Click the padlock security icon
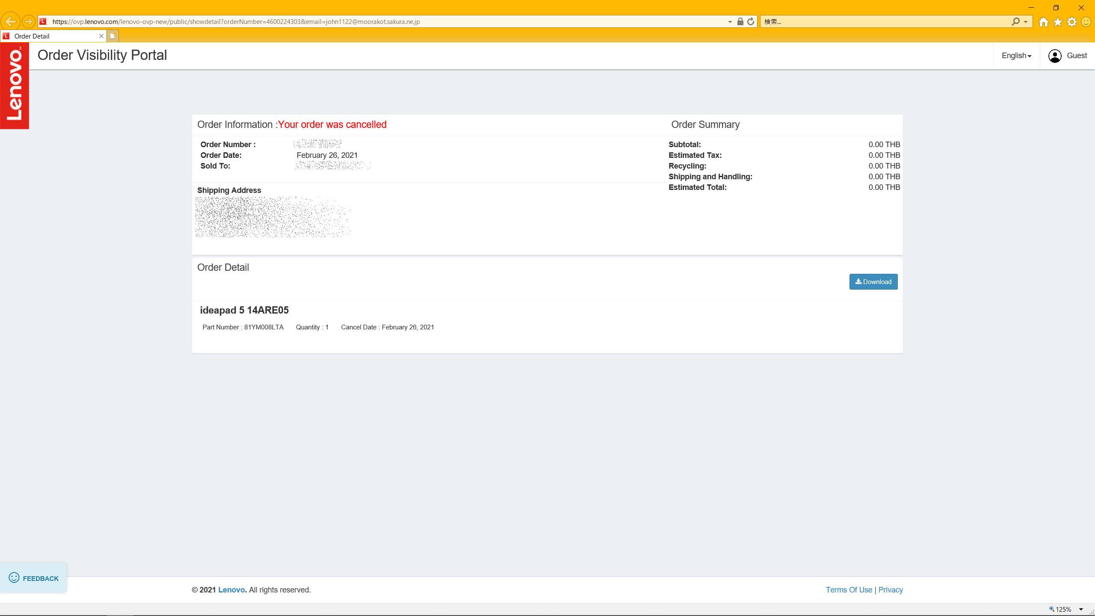The height and width of the screenshot is (616, 1095). (x=740, y=21)
